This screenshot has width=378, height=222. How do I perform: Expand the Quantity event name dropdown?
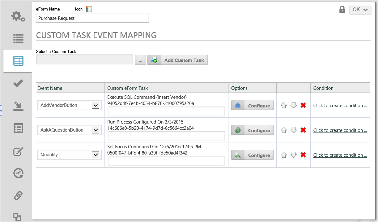[96, 155]
